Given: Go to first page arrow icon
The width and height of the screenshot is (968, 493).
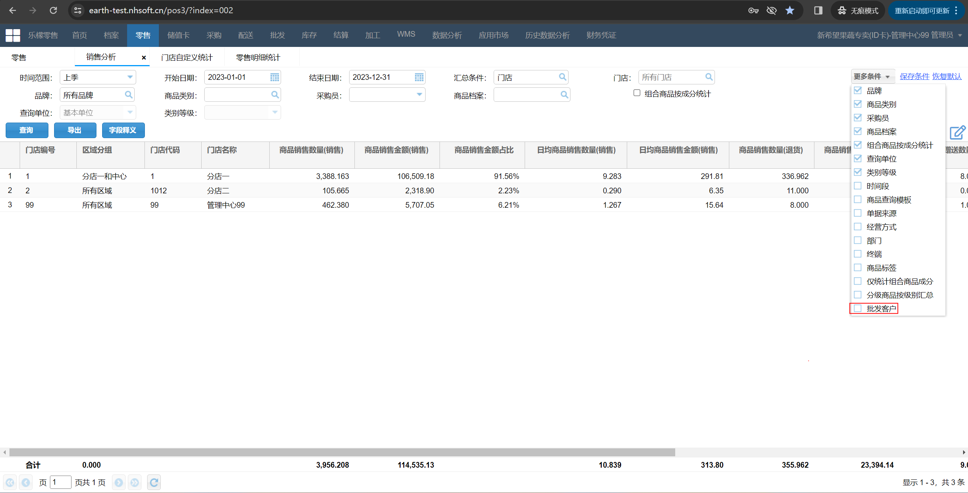Looking at the screenshot, I should tap(10, 482).
